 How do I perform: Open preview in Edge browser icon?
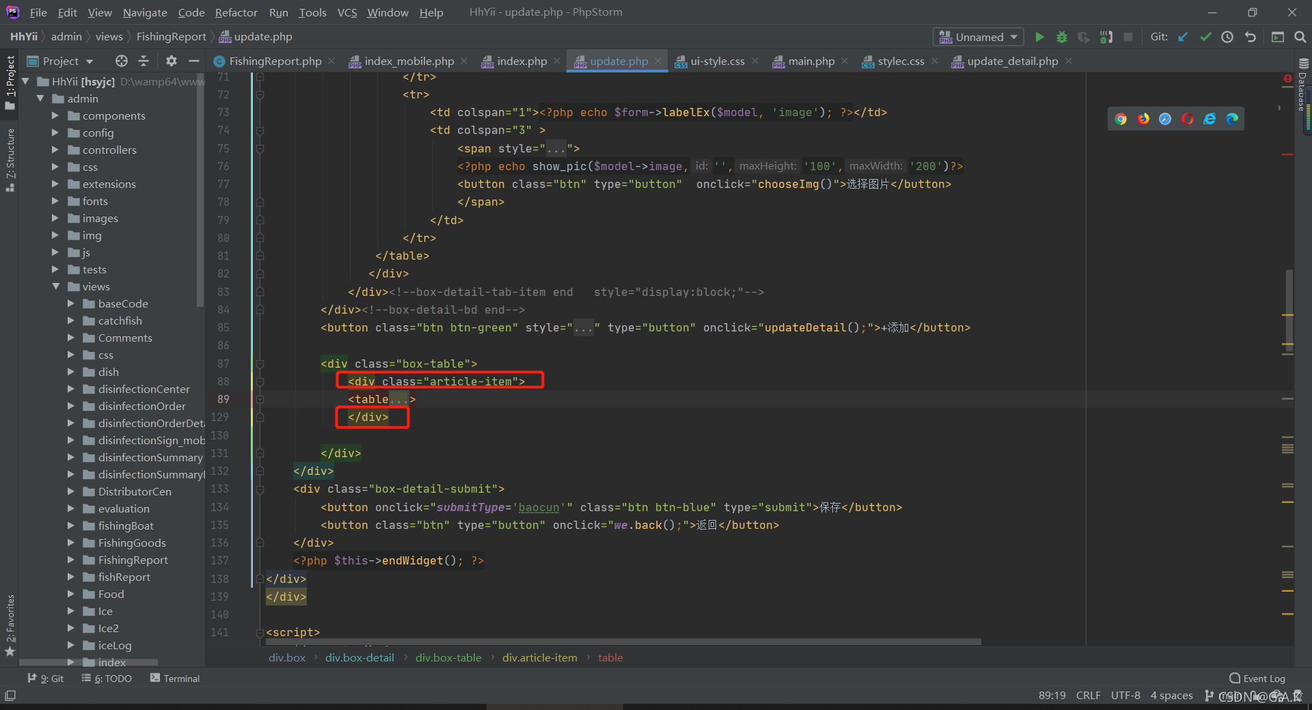[x=1232, y=119]
